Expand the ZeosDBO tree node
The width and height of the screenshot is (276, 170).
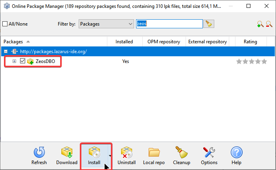14,61
